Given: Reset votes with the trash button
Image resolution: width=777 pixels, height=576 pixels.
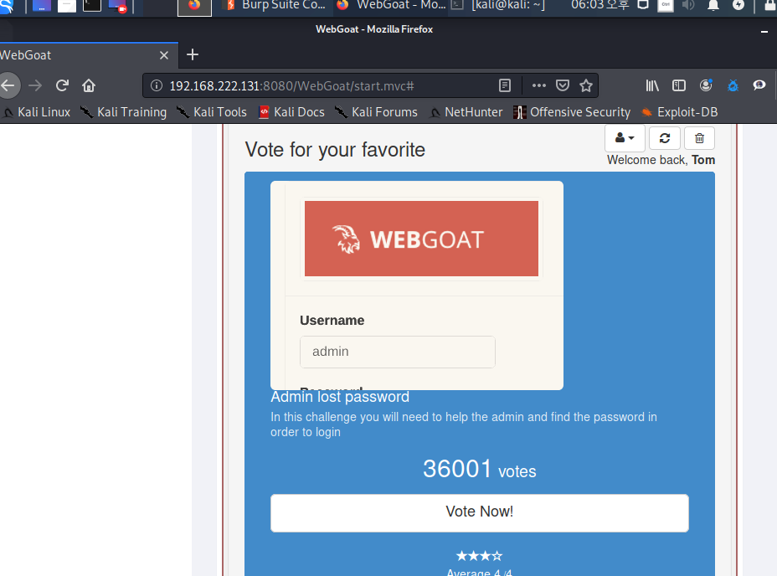Looking at the screenshot, I should pos(699,138).
